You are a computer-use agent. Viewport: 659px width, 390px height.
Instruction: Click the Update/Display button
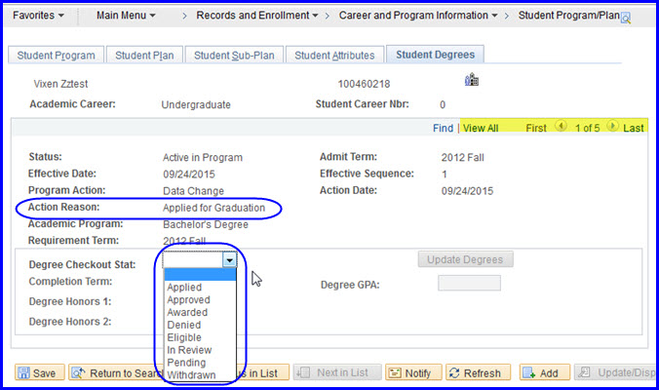click(614, 372)
